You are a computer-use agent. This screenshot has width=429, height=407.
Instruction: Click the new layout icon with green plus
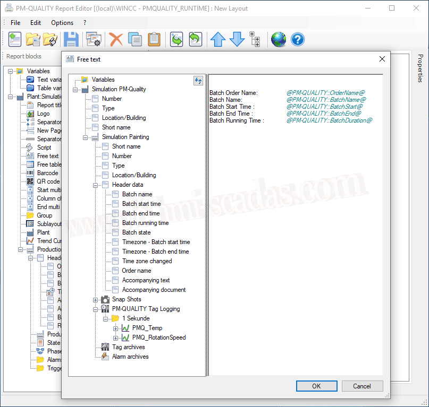point(14,39)
